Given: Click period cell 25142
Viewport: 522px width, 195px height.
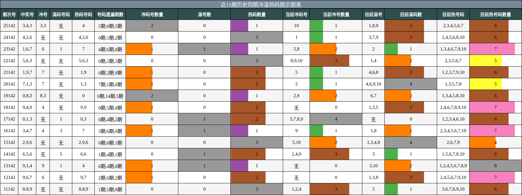Looking at the screenshot, I should click(9, 26).
